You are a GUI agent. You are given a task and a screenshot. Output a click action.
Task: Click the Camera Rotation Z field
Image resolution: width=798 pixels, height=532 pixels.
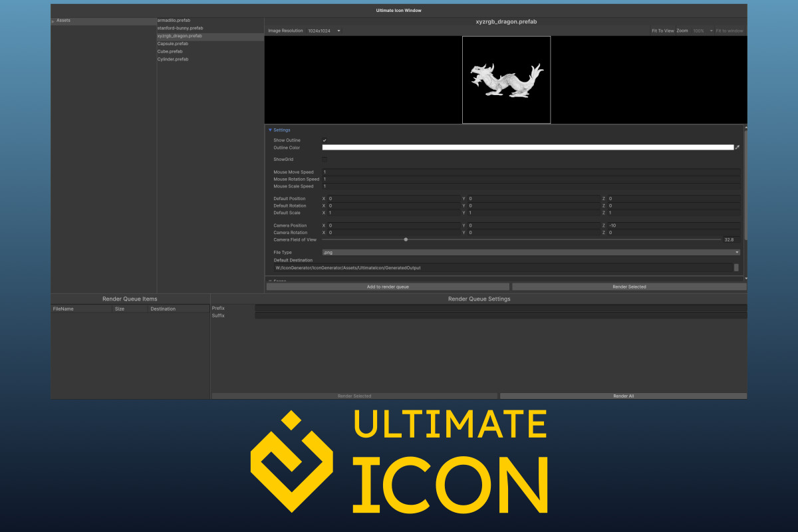point(674,233)
